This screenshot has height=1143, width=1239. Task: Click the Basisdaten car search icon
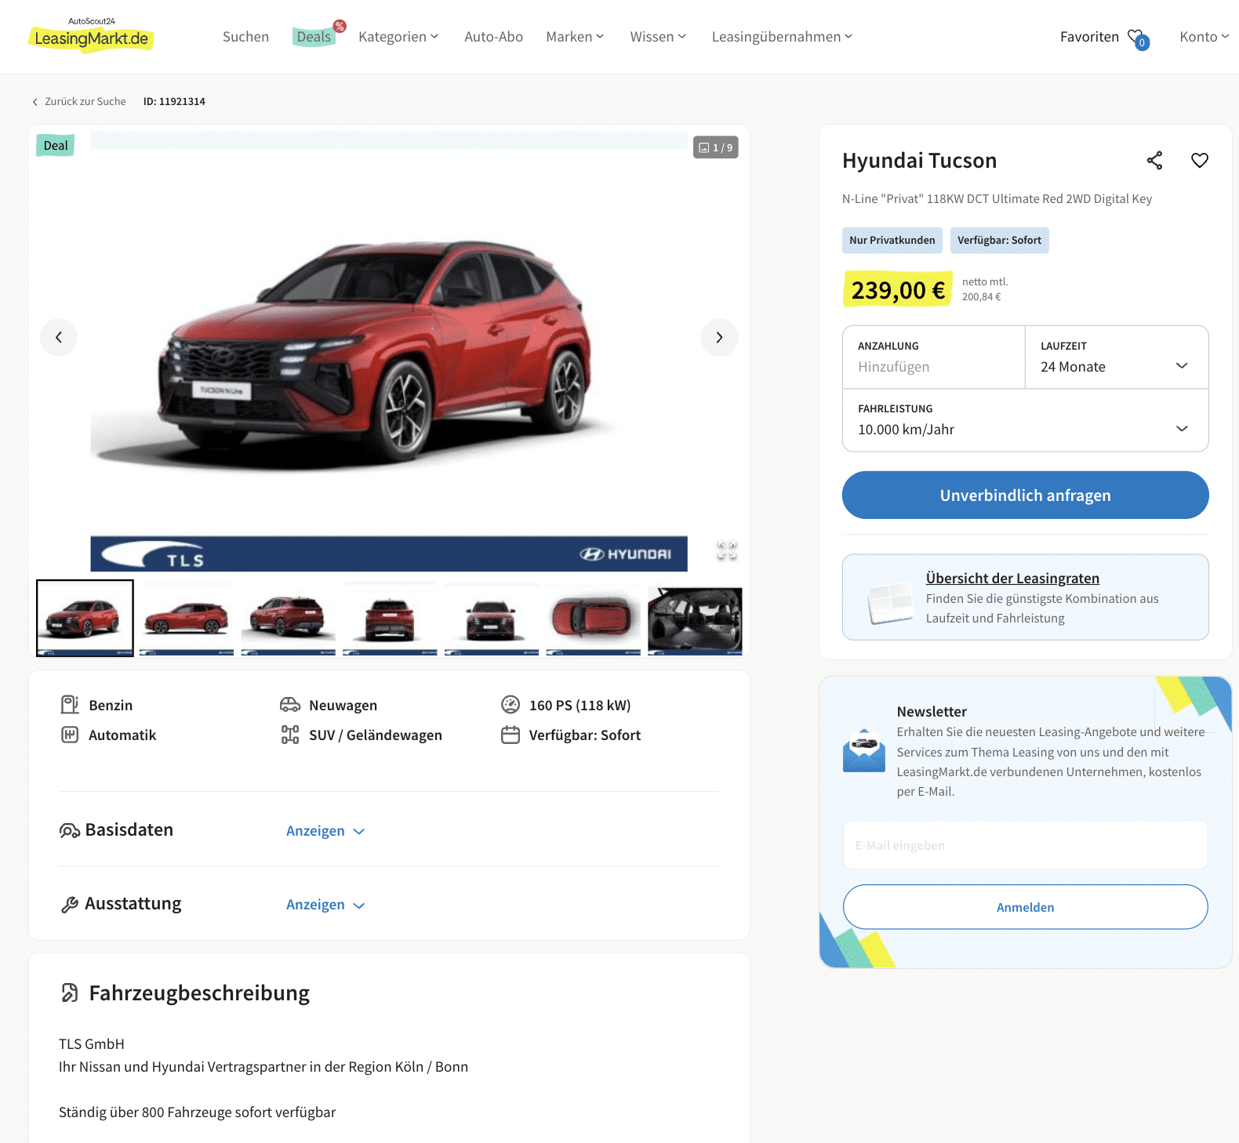click(x=70, y=830)
